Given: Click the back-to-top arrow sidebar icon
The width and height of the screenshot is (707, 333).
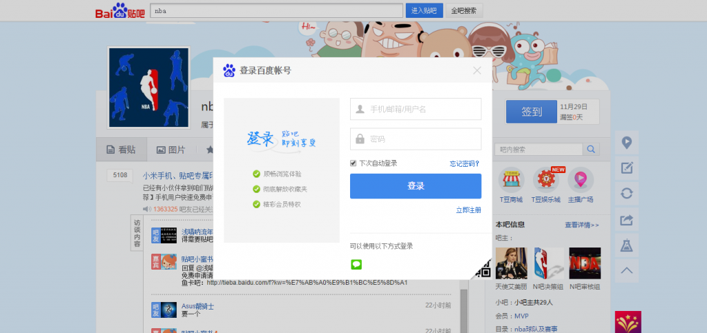Looking at the screenshot, I should coord(627,271).
